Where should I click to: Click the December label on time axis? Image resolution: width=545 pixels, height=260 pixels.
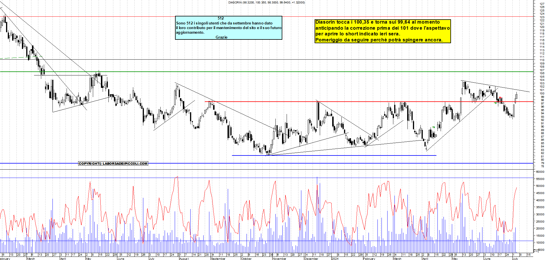coord(311,259)
